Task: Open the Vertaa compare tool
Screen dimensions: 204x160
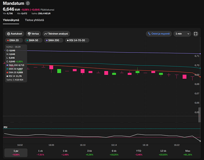Action: pos(33,34)
